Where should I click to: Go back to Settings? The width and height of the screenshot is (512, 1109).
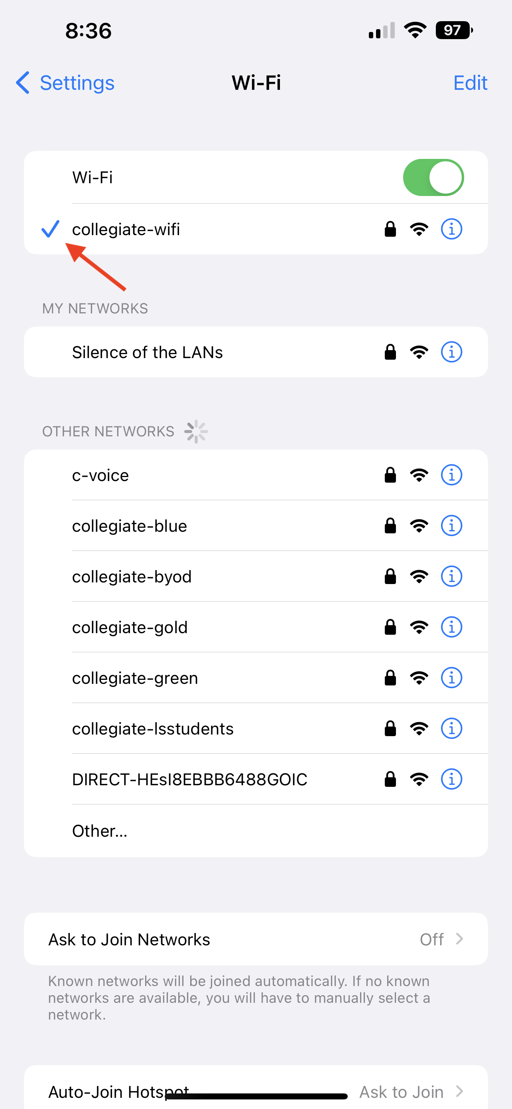pyautogui.click(x=65, y=83)
